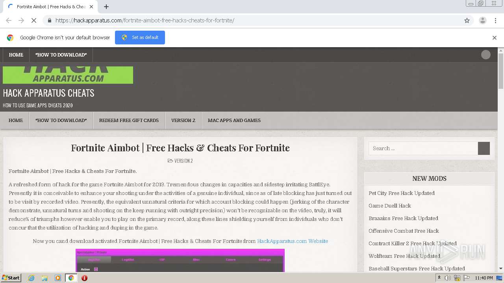This screenshot has width=504, height=283.
Task: Open Wolfteam Free Hack Updated
Action: point(404,256)
